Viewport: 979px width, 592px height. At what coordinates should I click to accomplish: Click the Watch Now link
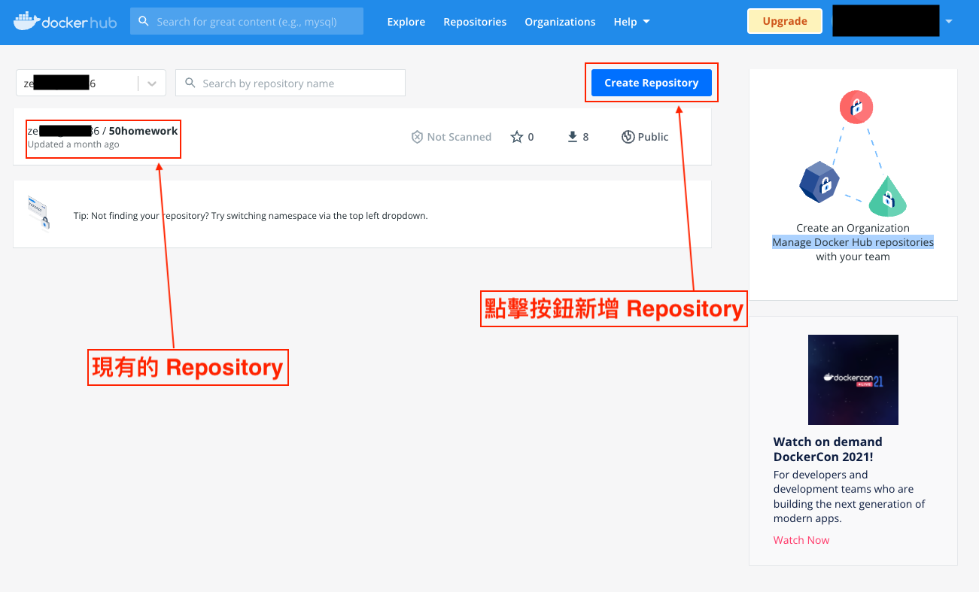point(801,539)
